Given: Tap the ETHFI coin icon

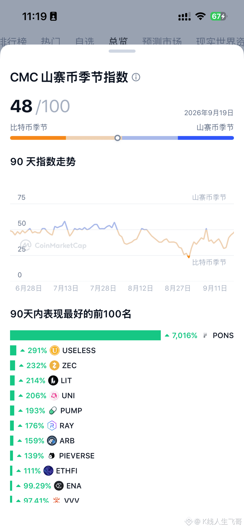Looking at the screenshot, I should point(48,471).
